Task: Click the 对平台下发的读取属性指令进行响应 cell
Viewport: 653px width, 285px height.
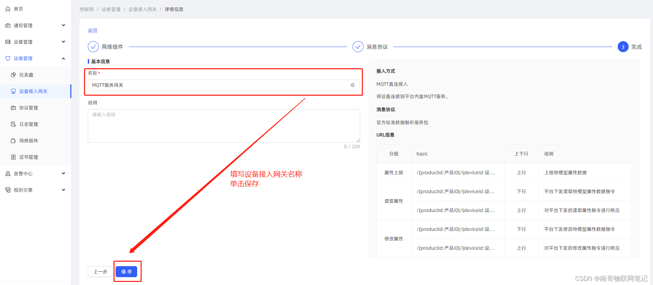Action: pyautogui.click(x=585, y=210)
